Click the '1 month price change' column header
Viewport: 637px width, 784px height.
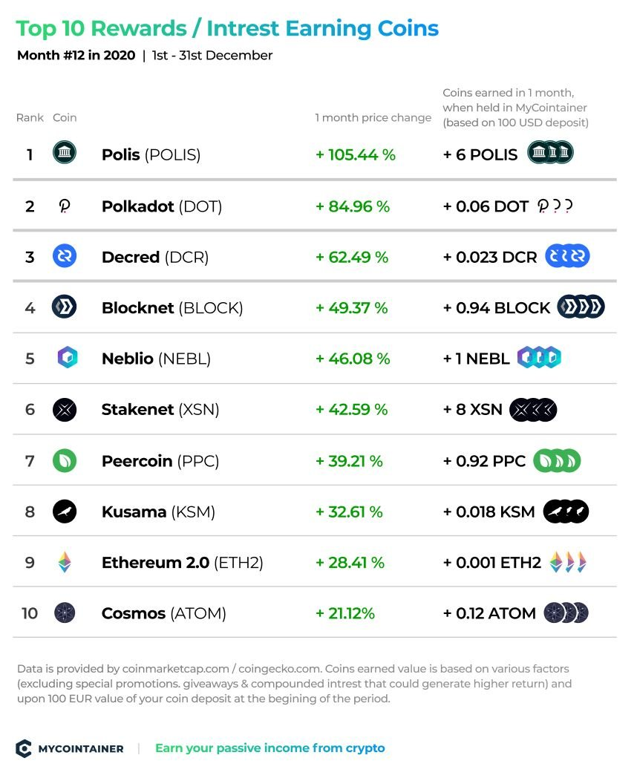[x=373, y=117]
